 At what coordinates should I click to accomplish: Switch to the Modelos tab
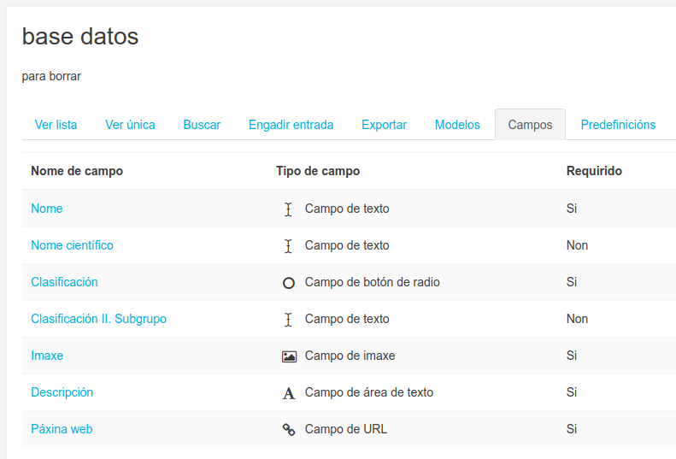457,125
